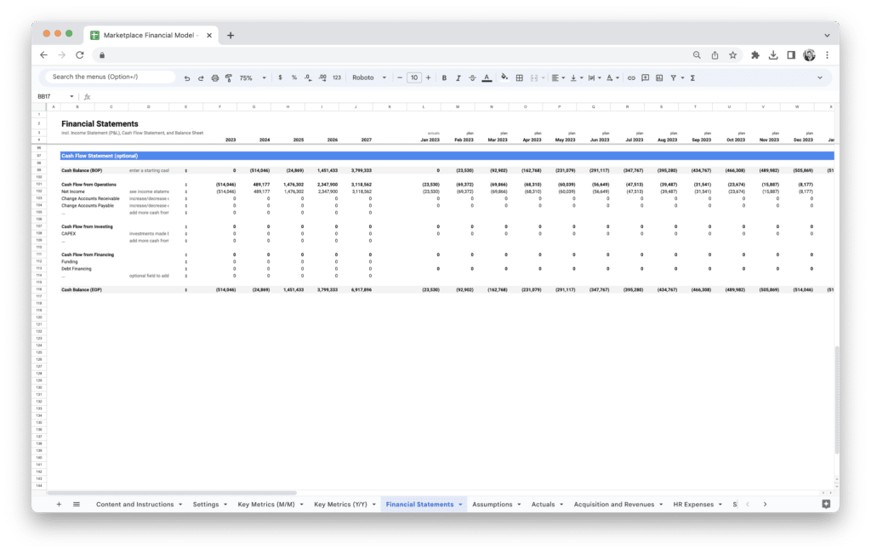Open the zoom level dropdown at 75%
The height and width of the screenshot is (554, 871).
pyautogui.click(x=249, y=77)
